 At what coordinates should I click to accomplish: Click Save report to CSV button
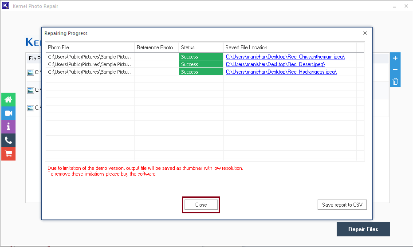(342, 205)
